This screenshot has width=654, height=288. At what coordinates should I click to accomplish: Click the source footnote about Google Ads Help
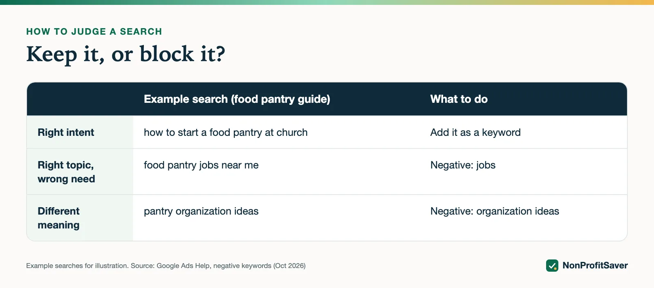[166, 266]
